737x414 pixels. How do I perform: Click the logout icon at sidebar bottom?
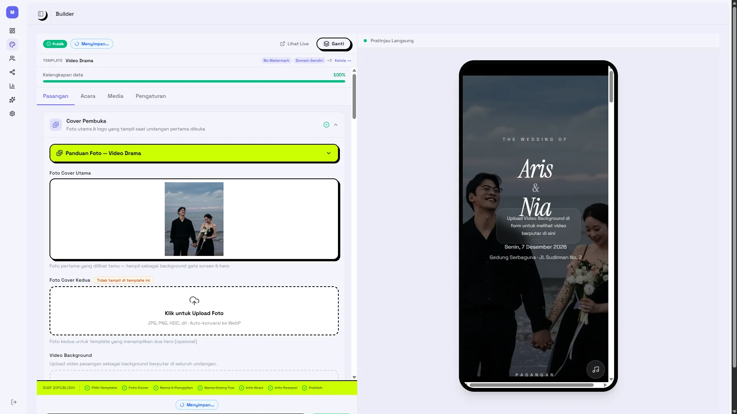14,402
